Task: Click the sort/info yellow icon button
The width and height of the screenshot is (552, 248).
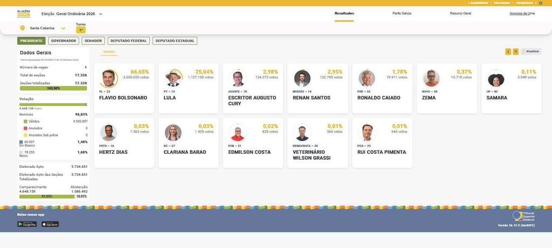Action: 508,52
